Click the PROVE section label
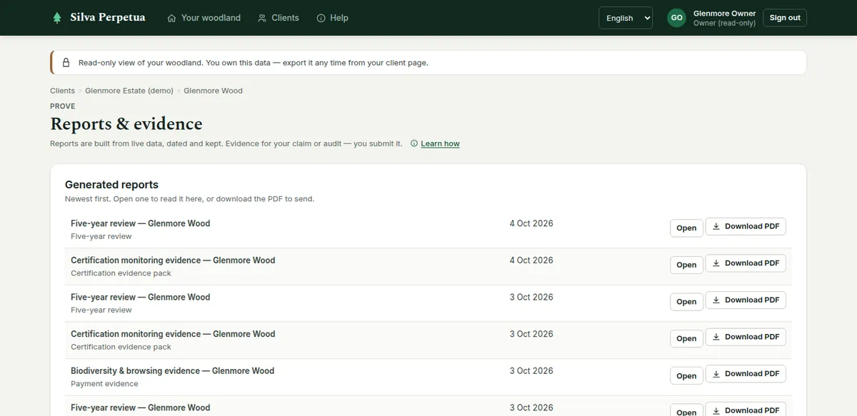The width and height of the screenshot is (857, 416). (63, 106)
